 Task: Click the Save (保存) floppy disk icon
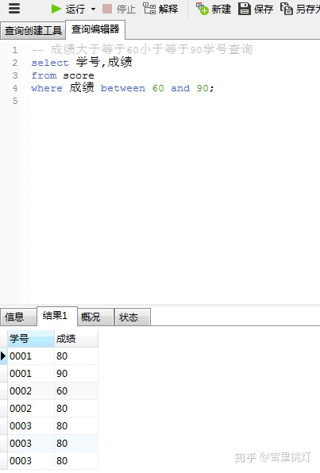(245, 9)
